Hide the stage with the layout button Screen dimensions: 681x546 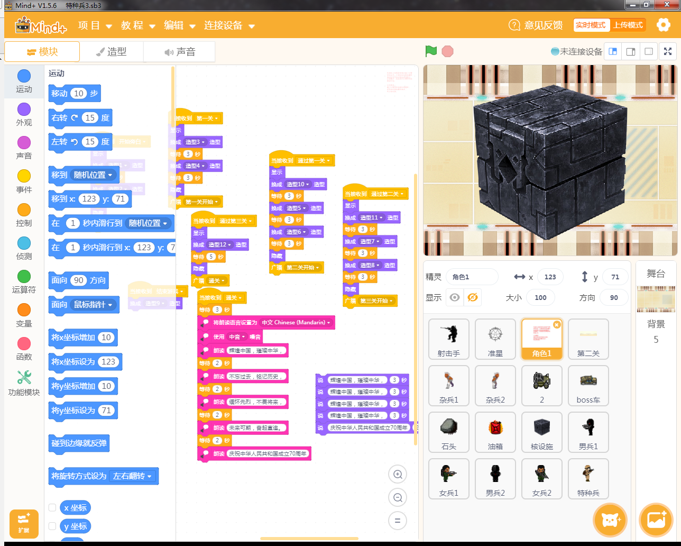(649, 51)
